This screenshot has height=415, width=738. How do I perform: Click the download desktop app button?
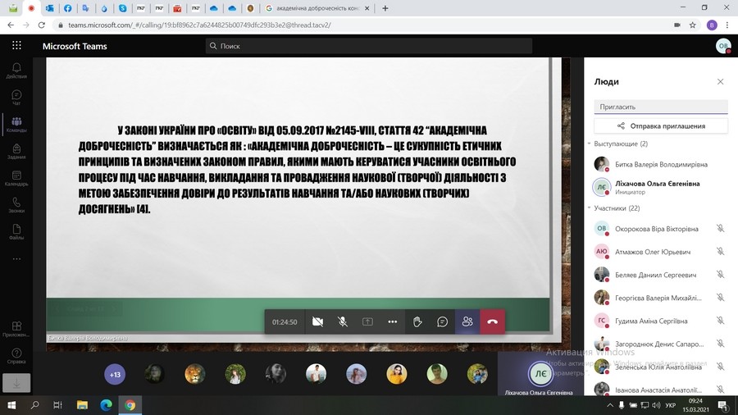[x=16, y=383]
